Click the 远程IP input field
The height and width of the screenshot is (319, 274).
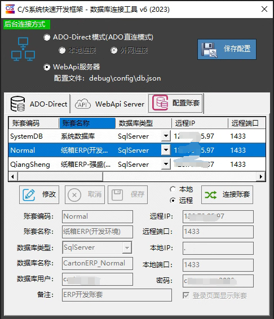click(218, 216)
